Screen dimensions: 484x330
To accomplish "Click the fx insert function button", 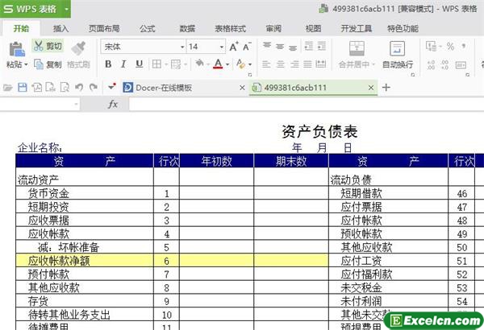I will 113,105.
